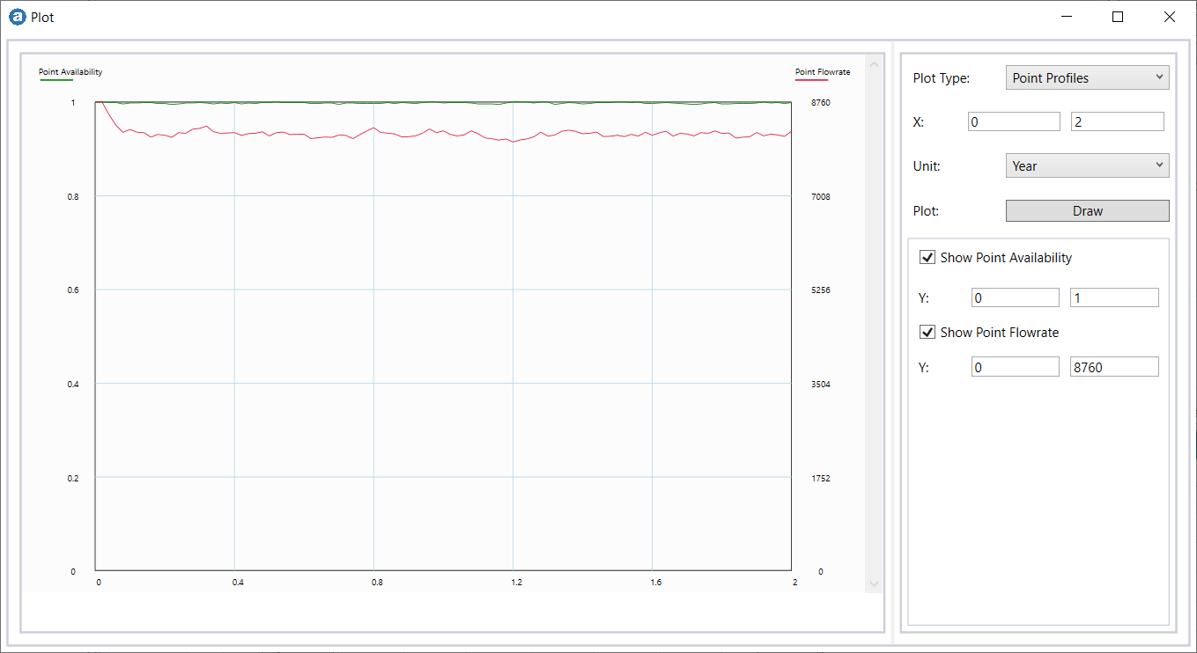Click the X maximum input showing 2
The height and width of the screenshot is (653, 1197).
point(1117,121)
